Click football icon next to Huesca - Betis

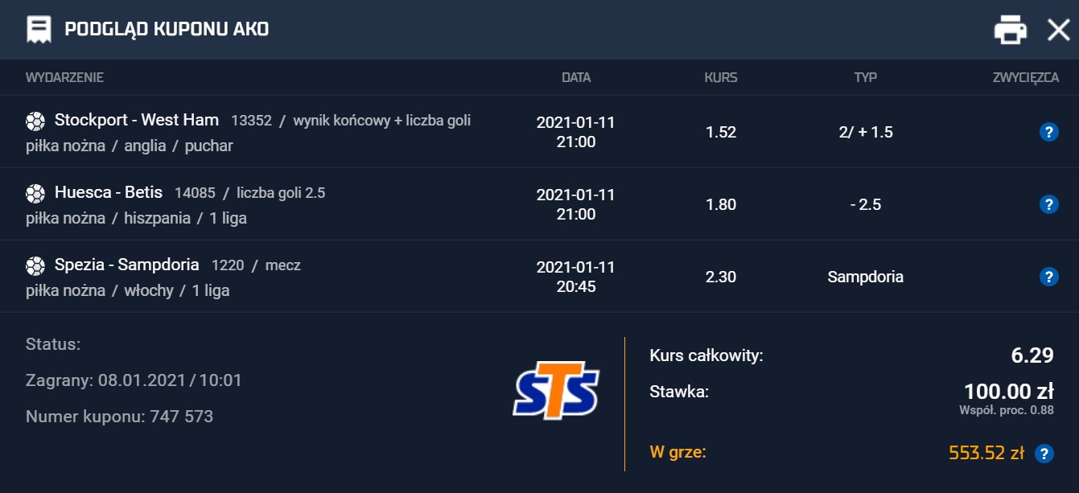point(35,193)
